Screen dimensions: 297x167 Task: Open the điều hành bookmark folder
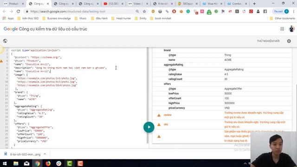(99, 19)
